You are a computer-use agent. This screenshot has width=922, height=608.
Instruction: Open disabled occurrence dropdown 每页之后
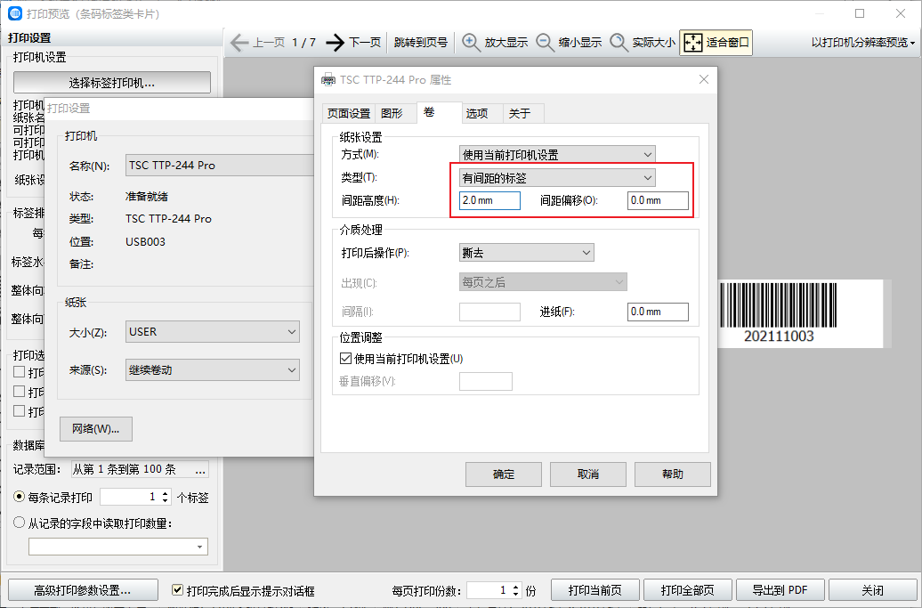click(x=543, y=282)
